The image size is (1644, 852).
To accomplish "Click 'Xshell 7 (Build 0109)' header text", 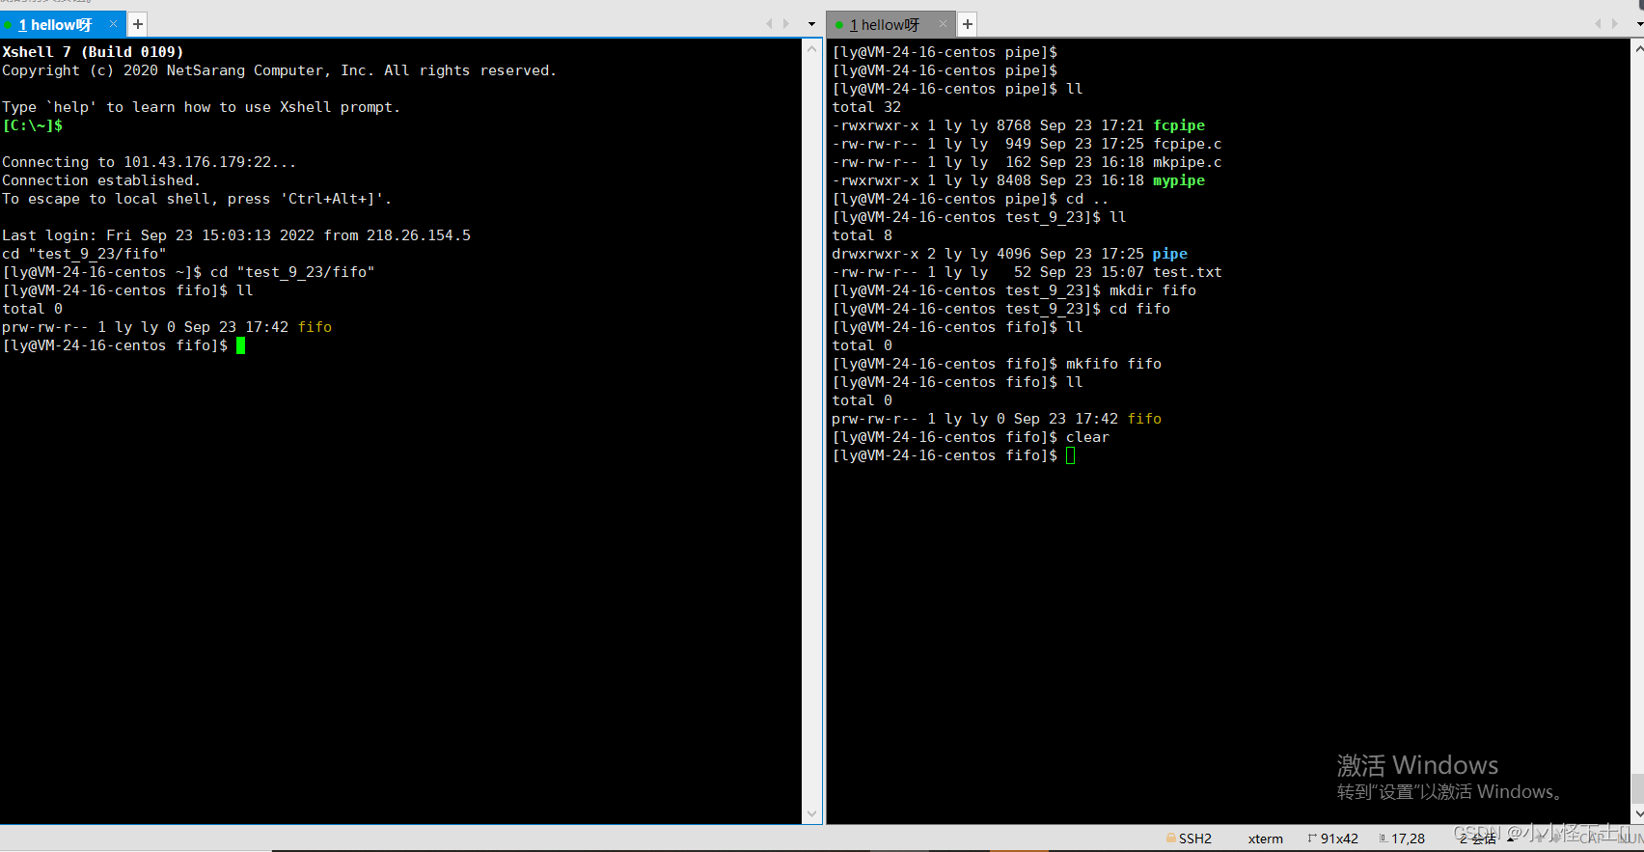I will click(x=93, y=52).
